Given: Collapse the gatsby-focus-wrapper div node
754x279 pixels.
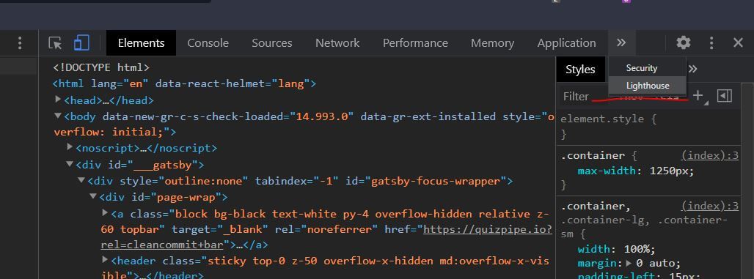Looking at the screenshot, I should click(x=81, y=181).
